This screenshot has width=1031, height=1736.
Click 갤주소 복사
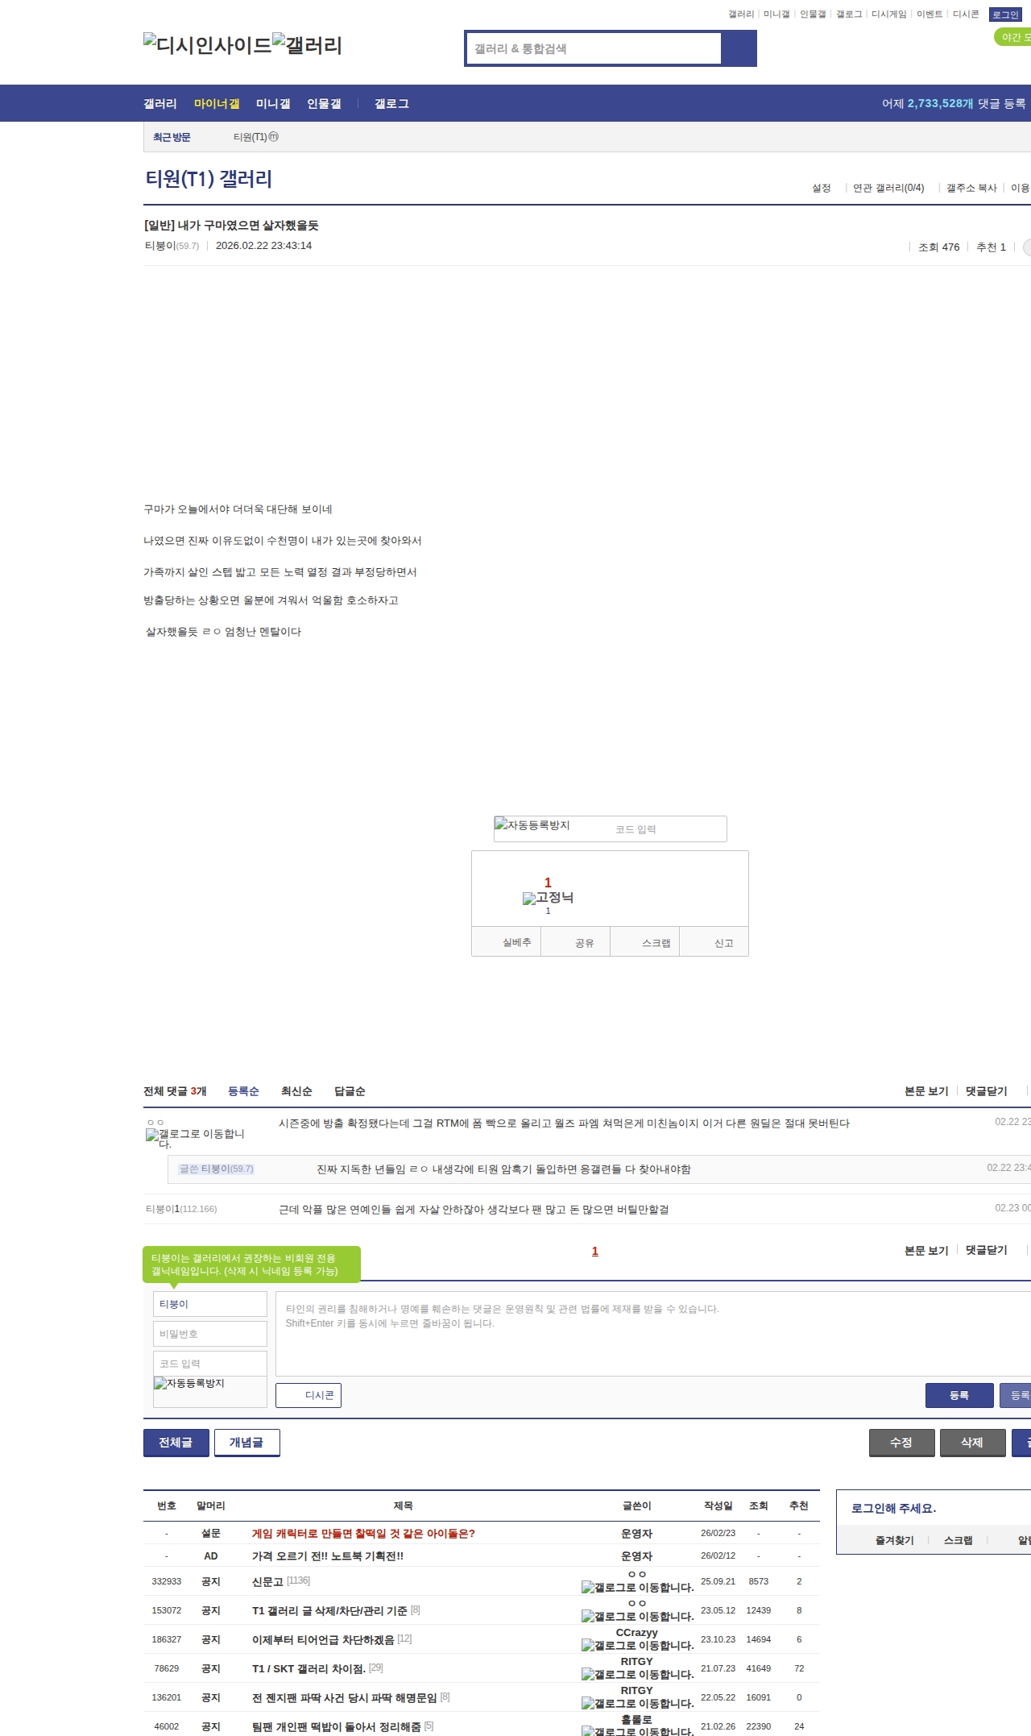point(971,188)
